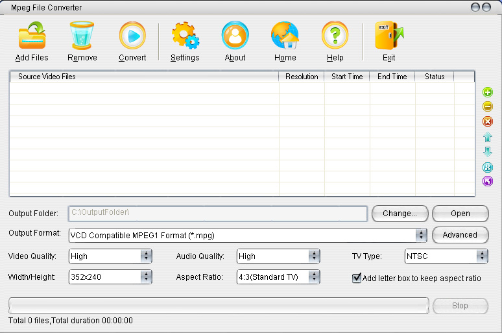Open Advanced format options button
Screen dimensions: 502x333
(460, 235)
